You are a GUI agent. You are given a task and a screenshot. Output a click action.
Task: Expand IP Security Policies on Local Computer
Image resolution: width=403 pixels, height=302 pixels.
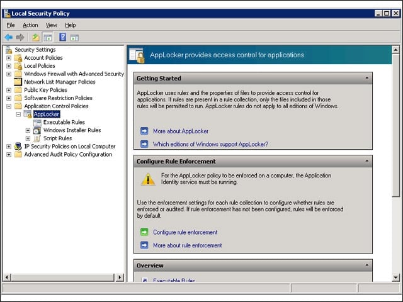9,147
